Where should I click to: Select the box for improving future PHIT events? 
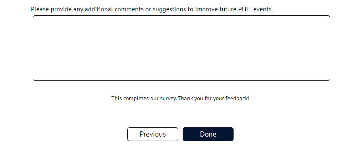click(x=181, y=48)
